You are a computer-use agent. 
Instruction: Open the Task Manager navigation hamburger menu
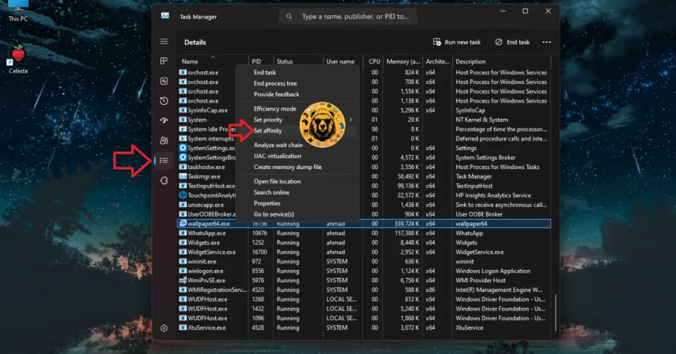coord(164,42)
